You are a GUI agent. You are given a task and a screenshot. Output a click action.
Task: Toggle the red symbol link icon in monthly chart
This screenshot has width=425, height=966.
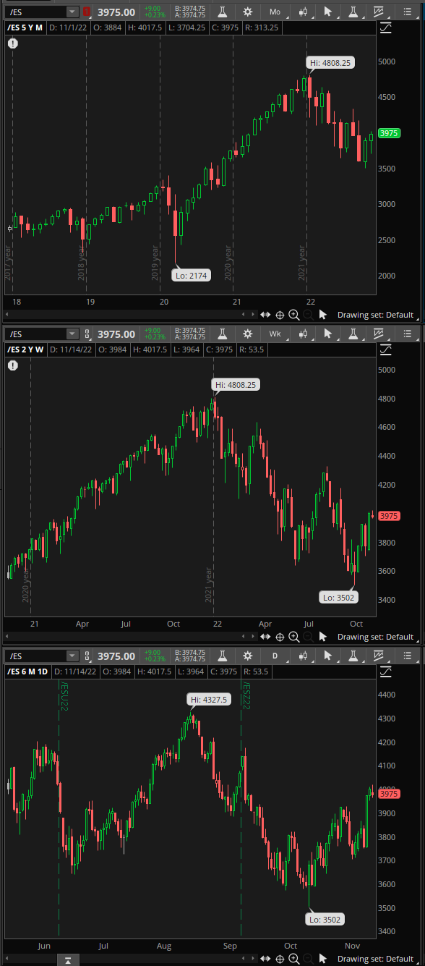(88, 12)
